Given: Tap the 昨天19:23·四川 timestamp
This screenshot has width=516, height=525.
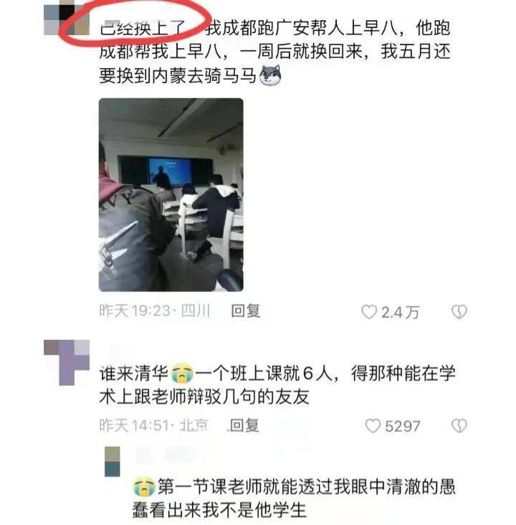Looking at the screenshot, I should click(155, 311).
